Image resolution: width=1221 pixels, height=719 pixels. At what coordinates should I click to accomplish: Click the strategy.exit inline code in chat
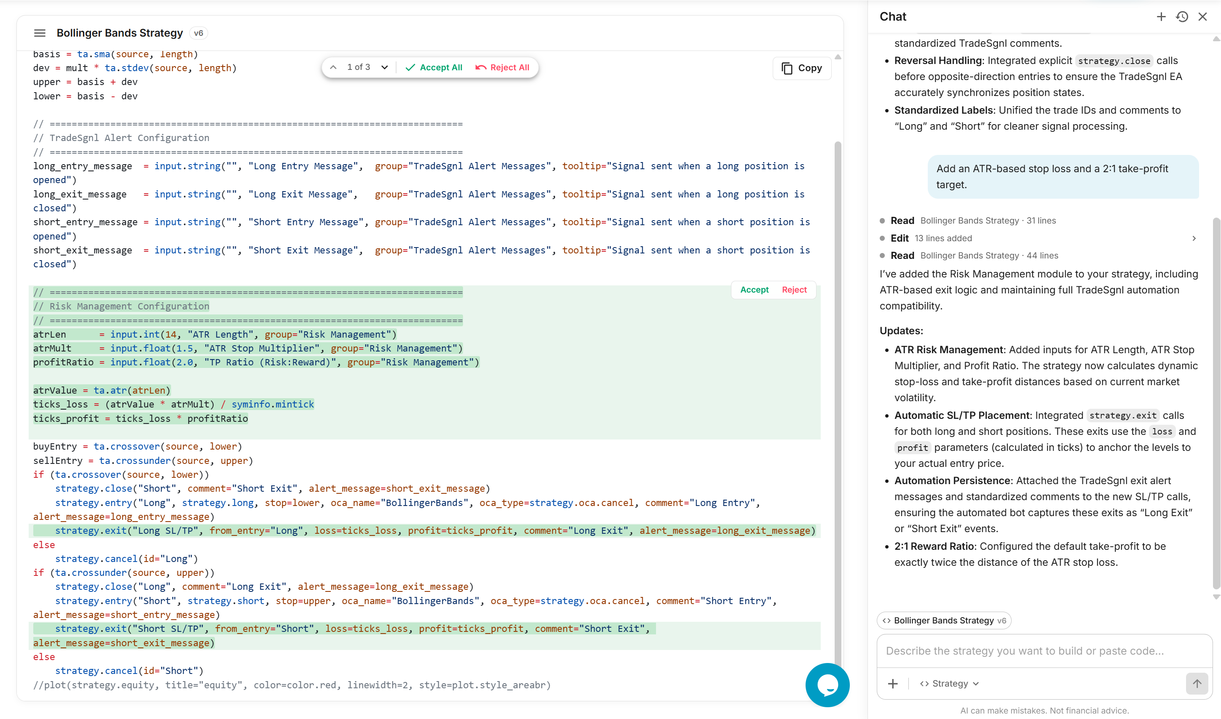[1122, 415]
